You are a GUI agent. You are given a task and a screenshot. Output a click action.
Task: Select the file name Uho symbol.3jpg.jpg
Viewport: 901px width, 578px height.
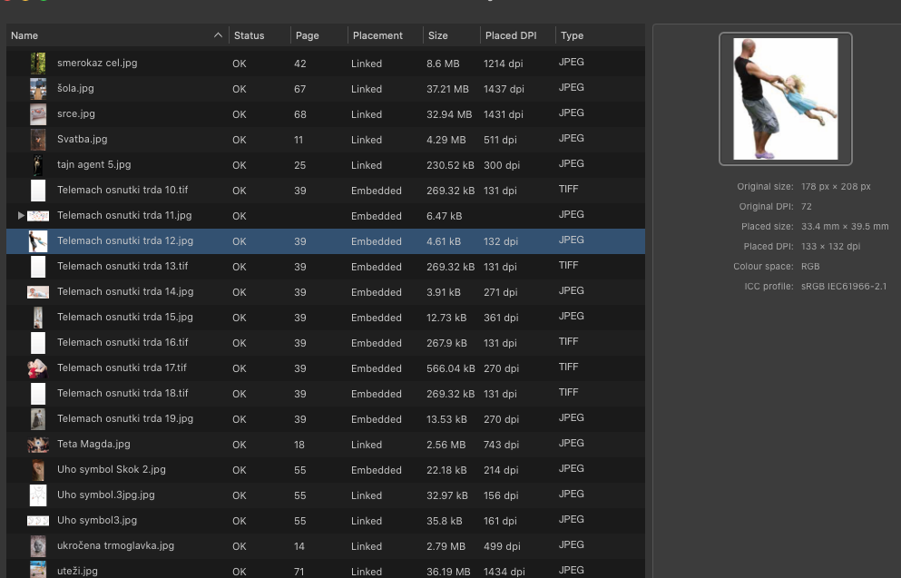click(106, 495)
